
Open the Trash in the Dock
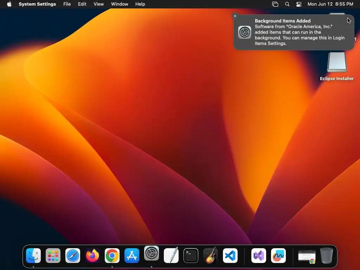pyautogui.click(x=327, y=256)
